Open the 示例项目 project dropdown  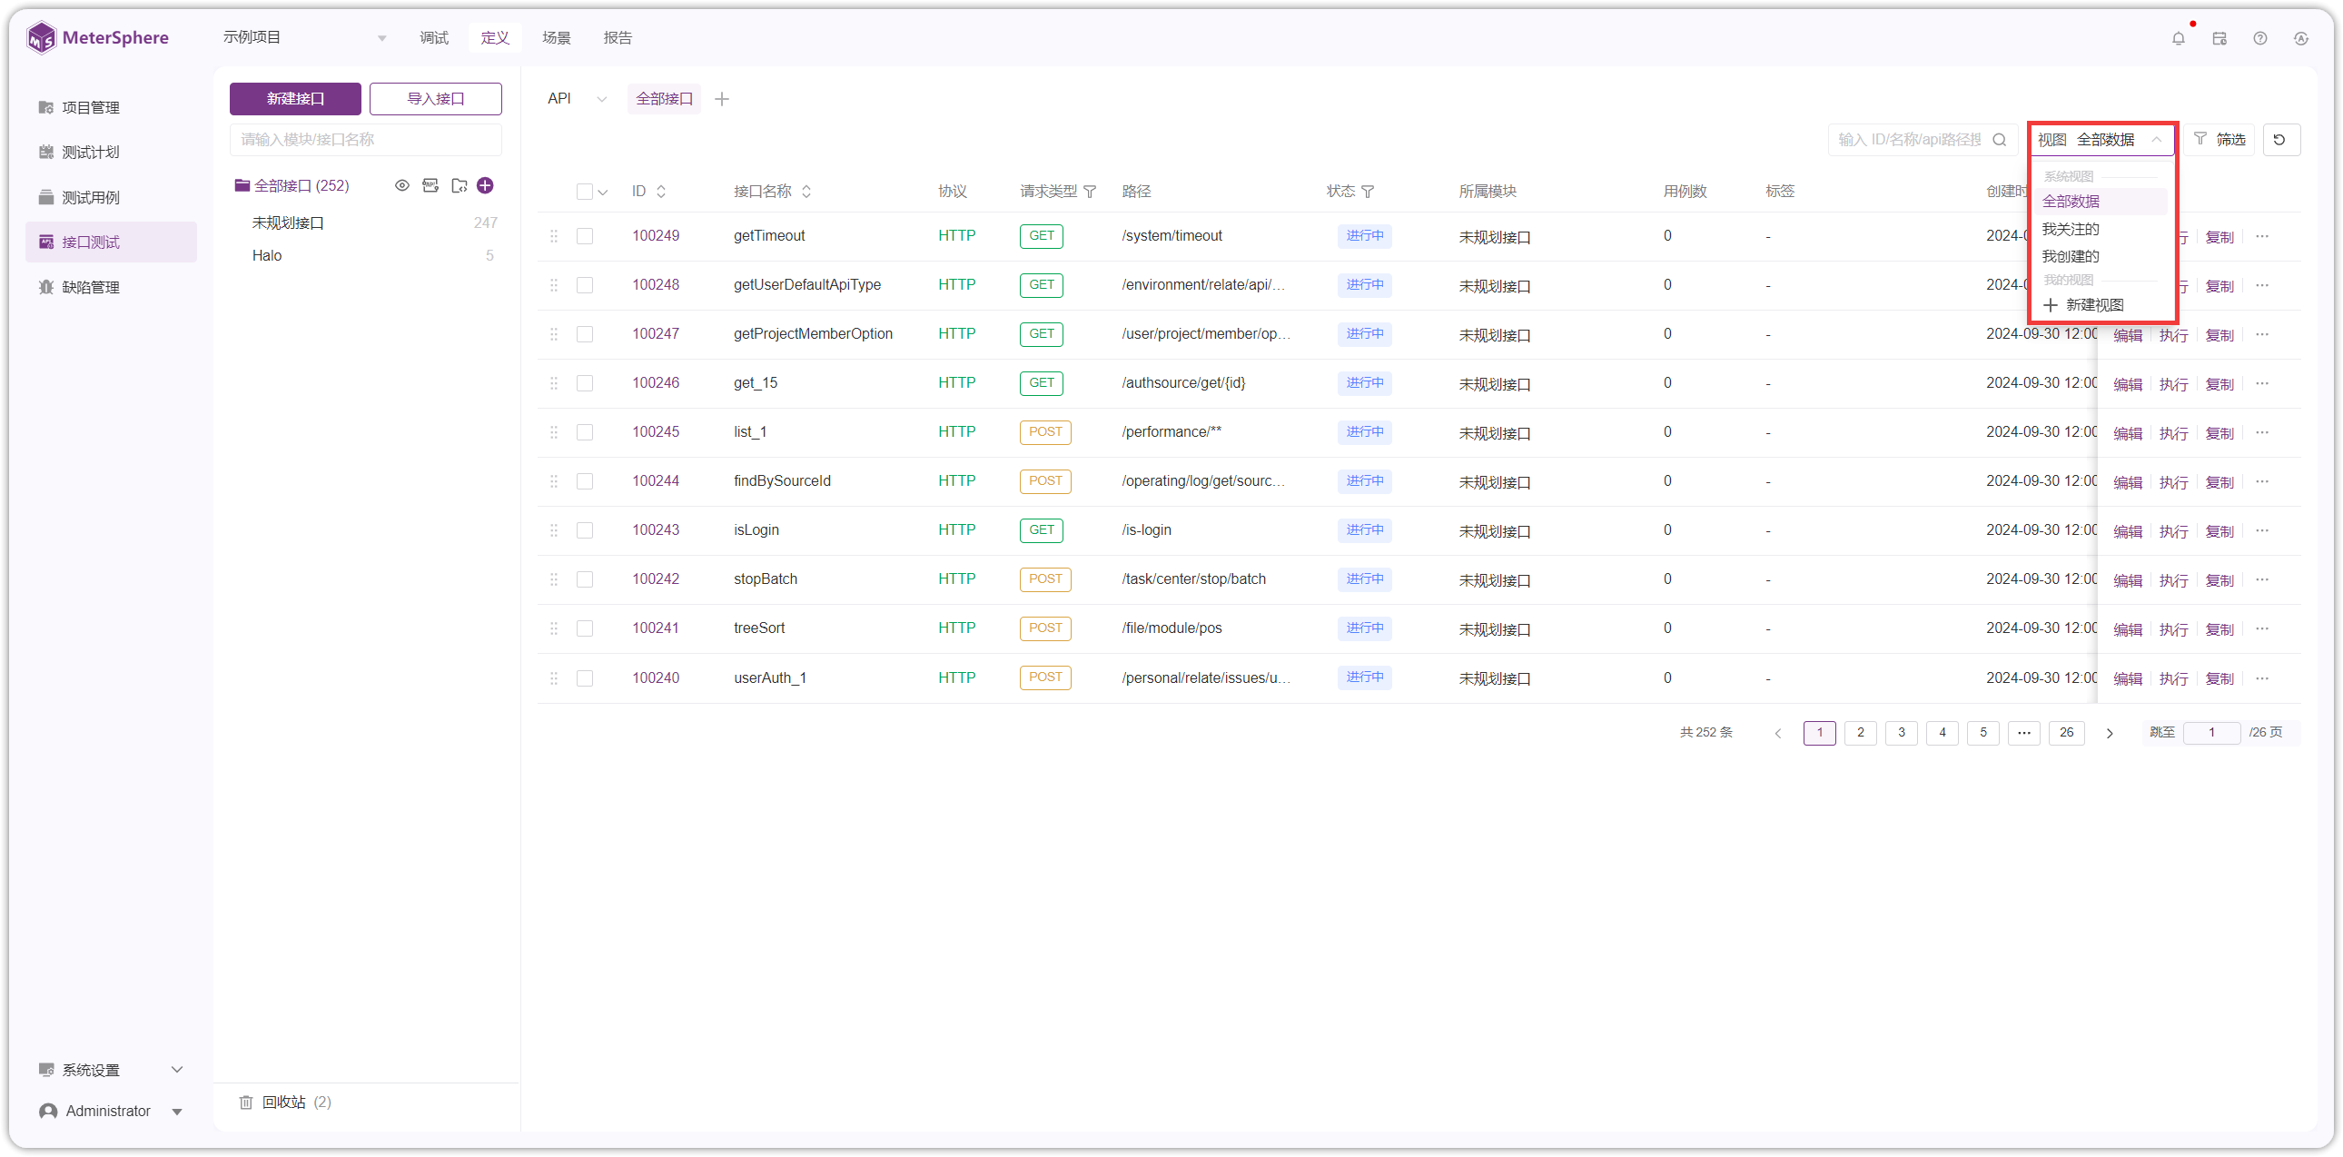[306, 37]
